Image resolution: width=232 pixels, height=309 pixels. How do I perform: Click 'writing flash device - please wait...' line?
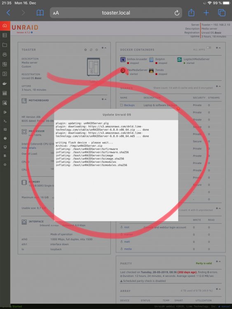84,143
